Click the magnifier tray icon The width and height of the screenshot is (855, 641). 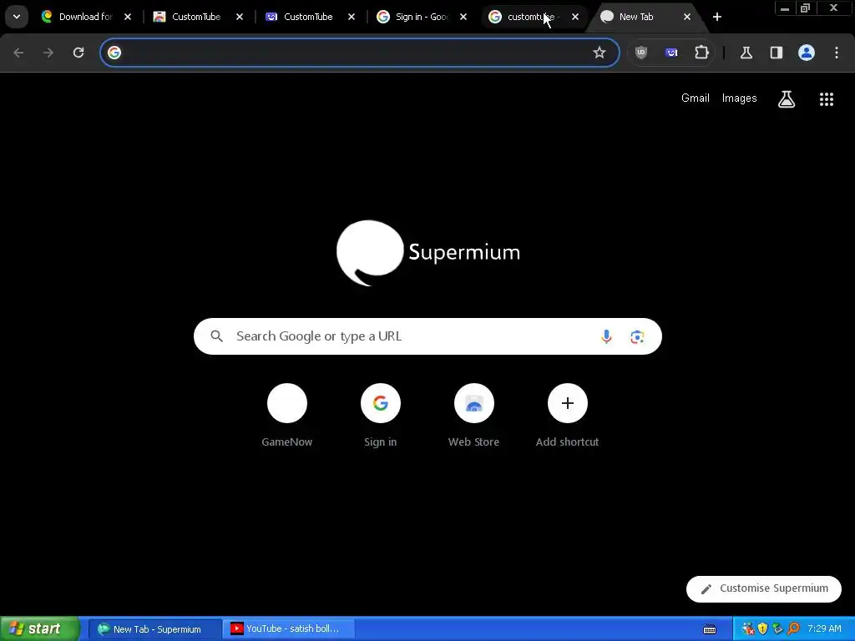click(x=793, y=629)
